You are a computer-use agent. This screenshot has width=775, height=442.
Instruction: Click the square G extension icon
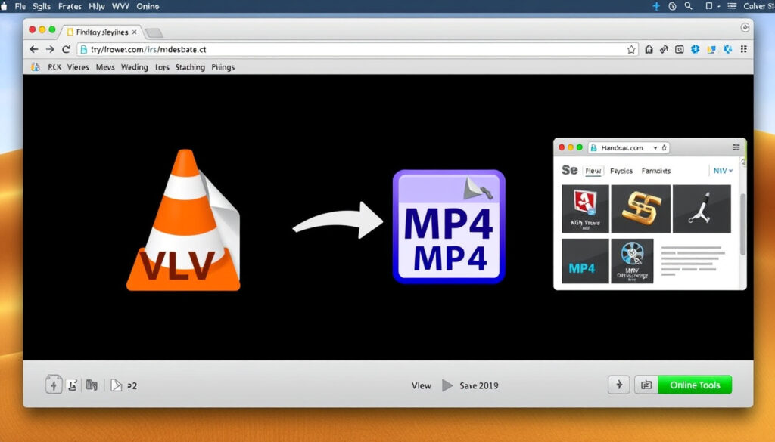(680, 49)
